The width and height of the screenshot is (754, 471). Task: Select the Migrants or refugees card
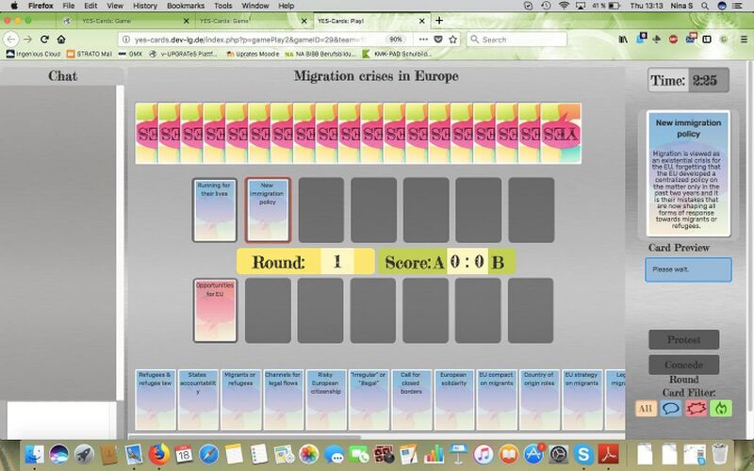tap(240, 399)
